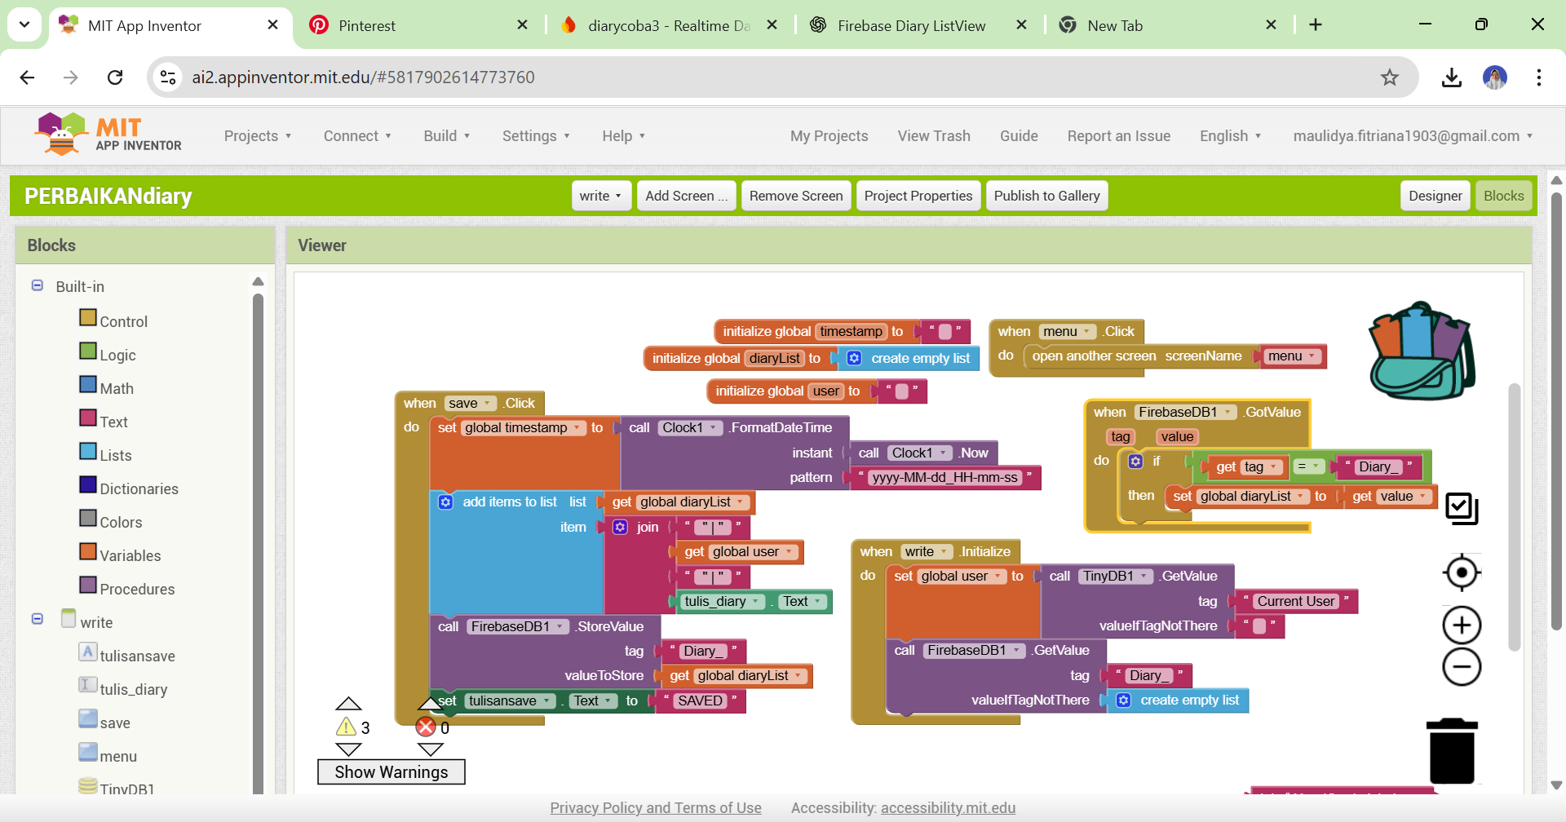Viewport: 1566px width, 822px height.
Task: Open the backpack icon in the viewer
Action: 1422,351
